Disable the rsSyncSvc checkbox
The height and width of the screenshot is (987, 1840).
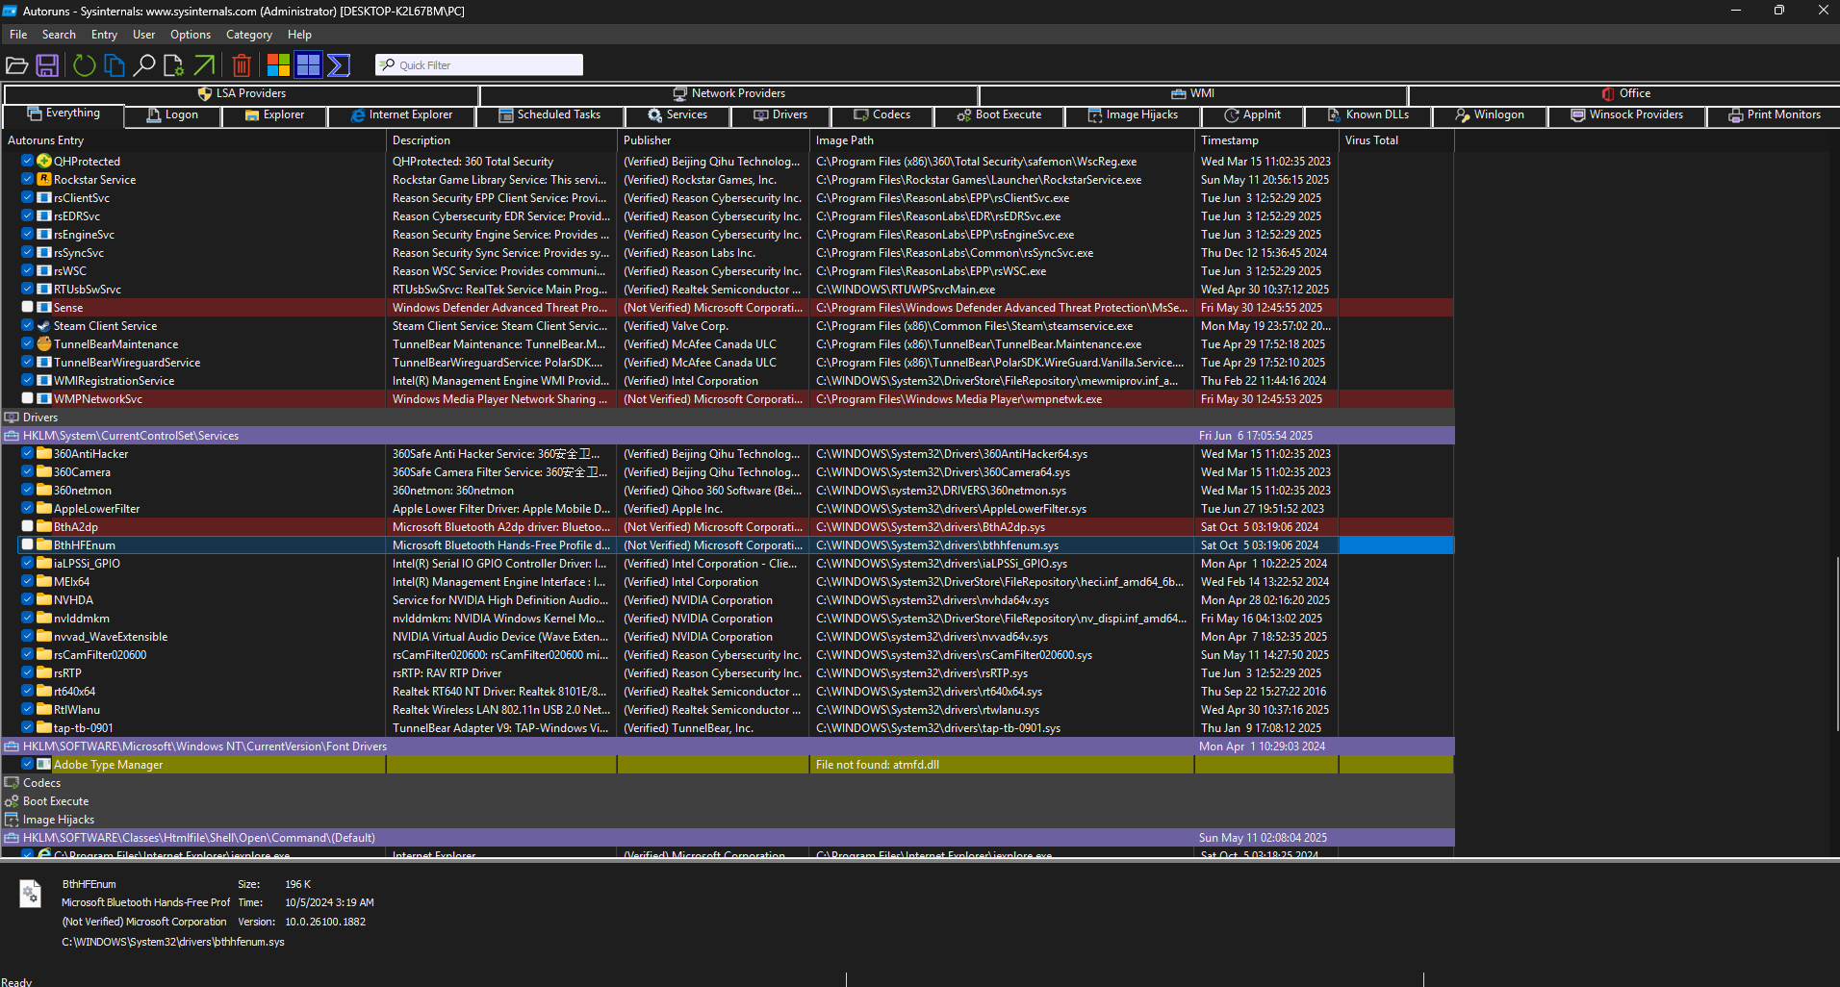pyautogui.click(x=27, y=252)
